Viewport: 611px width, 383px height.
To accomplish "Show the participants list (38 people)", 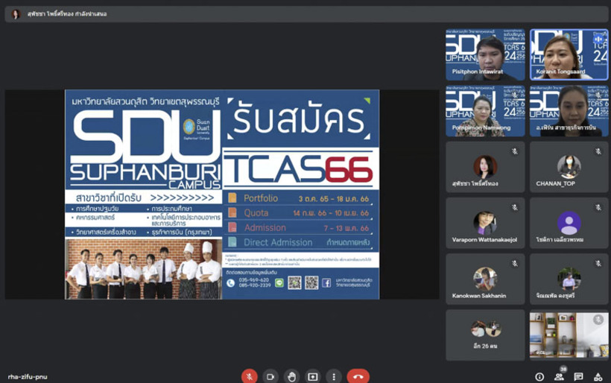I will [x=559, y=377].
